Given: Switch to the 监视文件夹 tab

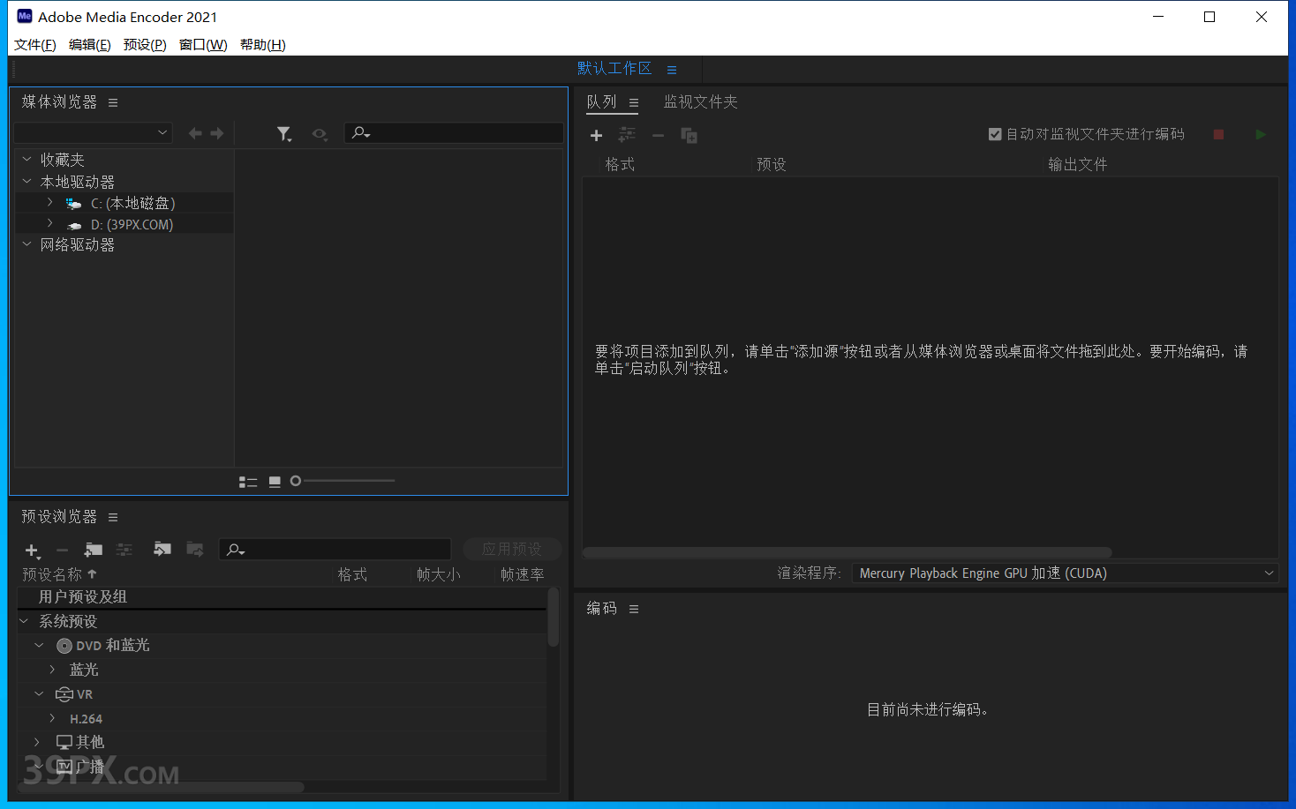Looking at the screenshot, I should [x=701, y=102].
